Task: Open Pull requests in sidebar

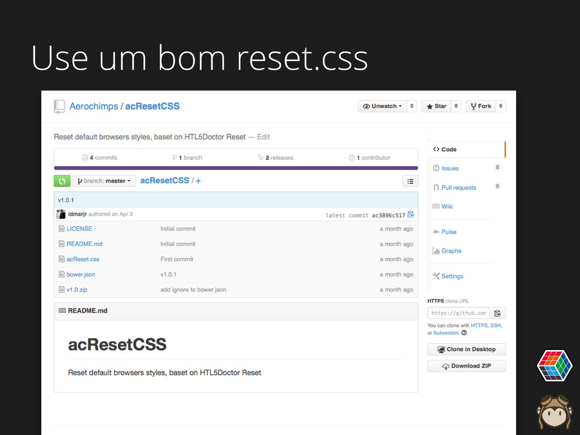Action: [x=458, y=187]
